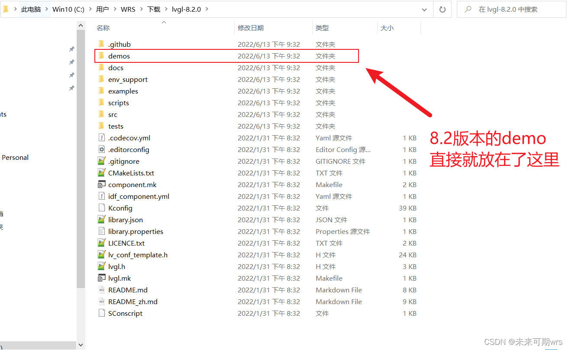Select the CMakeLists.txt file name
Viewport: 569px width, 350px height.
(131, 173)
